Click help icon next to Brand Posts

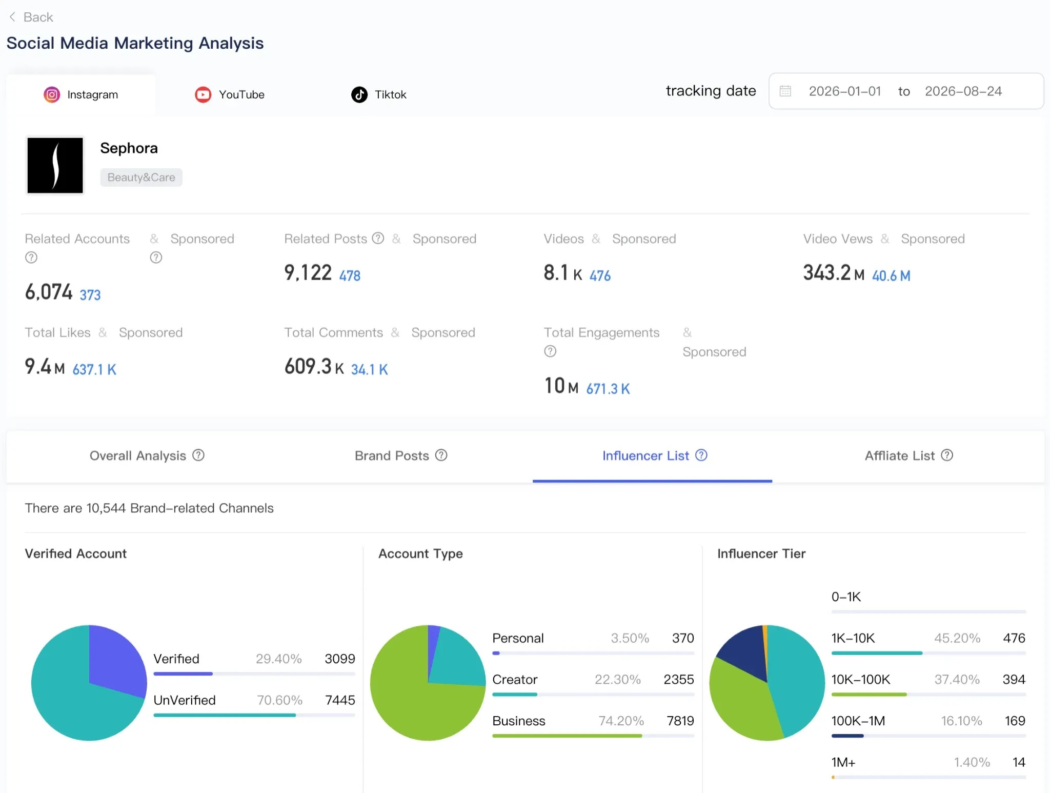tap(441, 455)
